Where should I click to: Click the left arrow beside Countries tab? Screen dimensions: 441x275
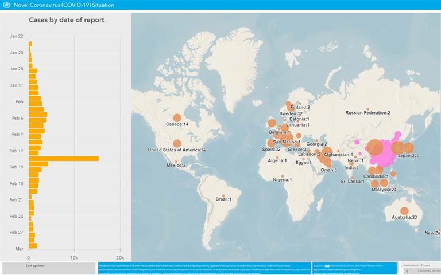(407, 271)
